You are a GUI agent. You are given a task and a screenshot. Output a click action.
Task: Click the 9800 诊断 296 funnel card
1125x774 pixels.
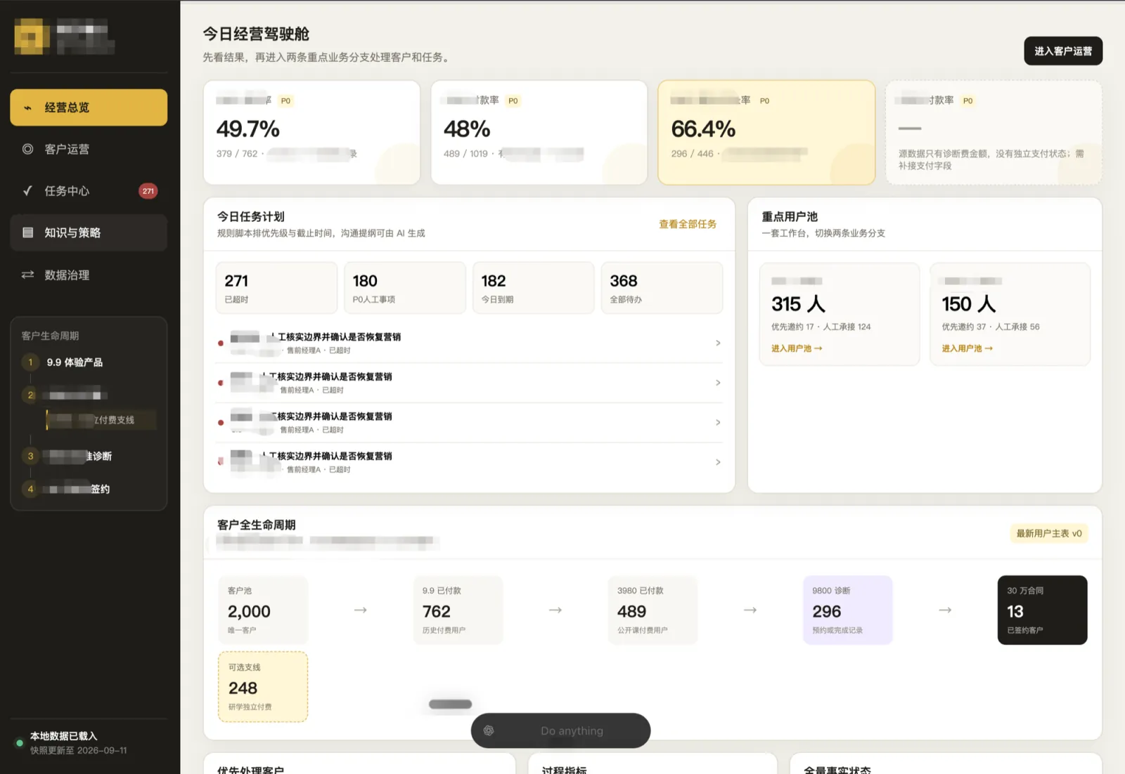(847, 610)
